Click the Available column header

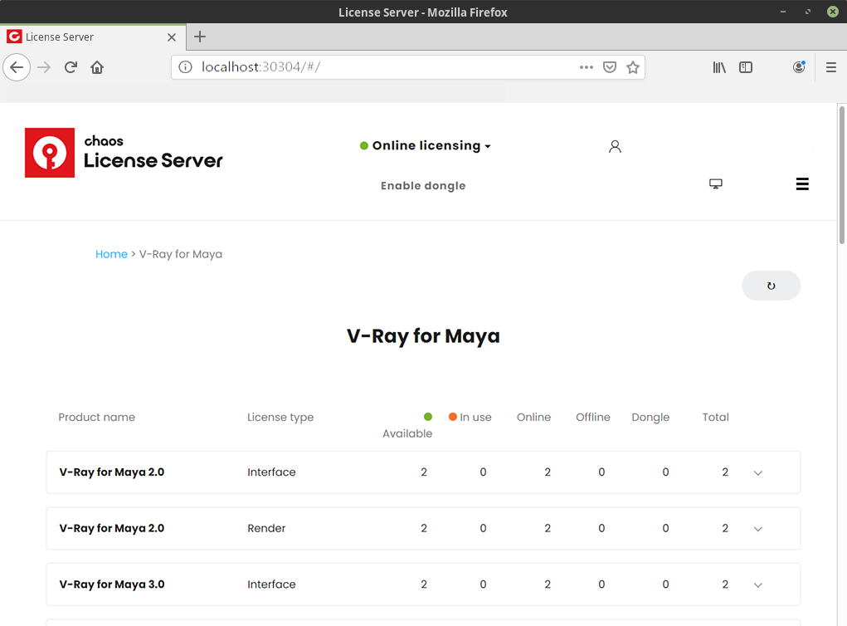click(x=407, y=425)
